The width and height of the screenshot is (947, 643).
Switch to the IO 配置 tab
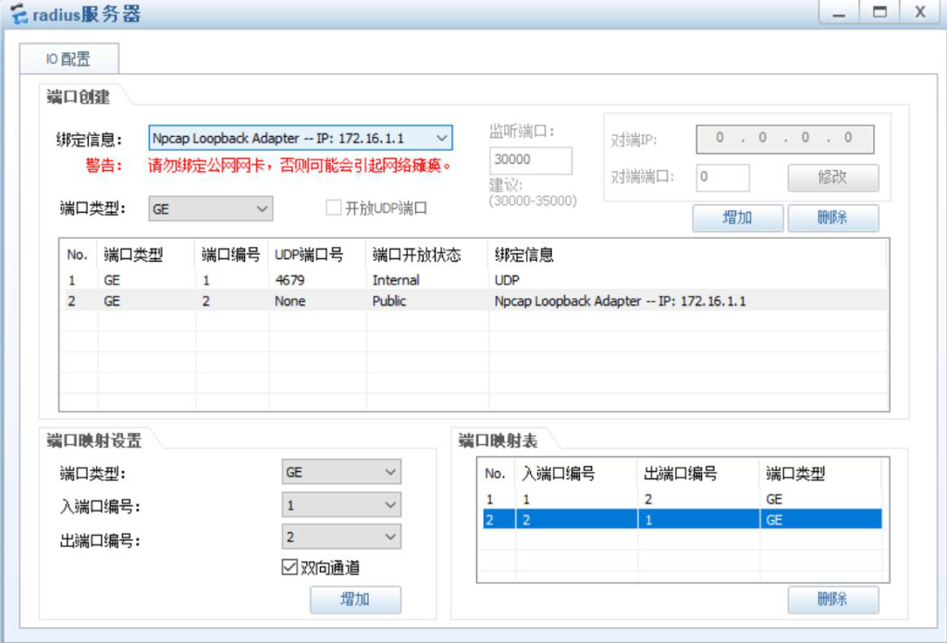[68, 59]
